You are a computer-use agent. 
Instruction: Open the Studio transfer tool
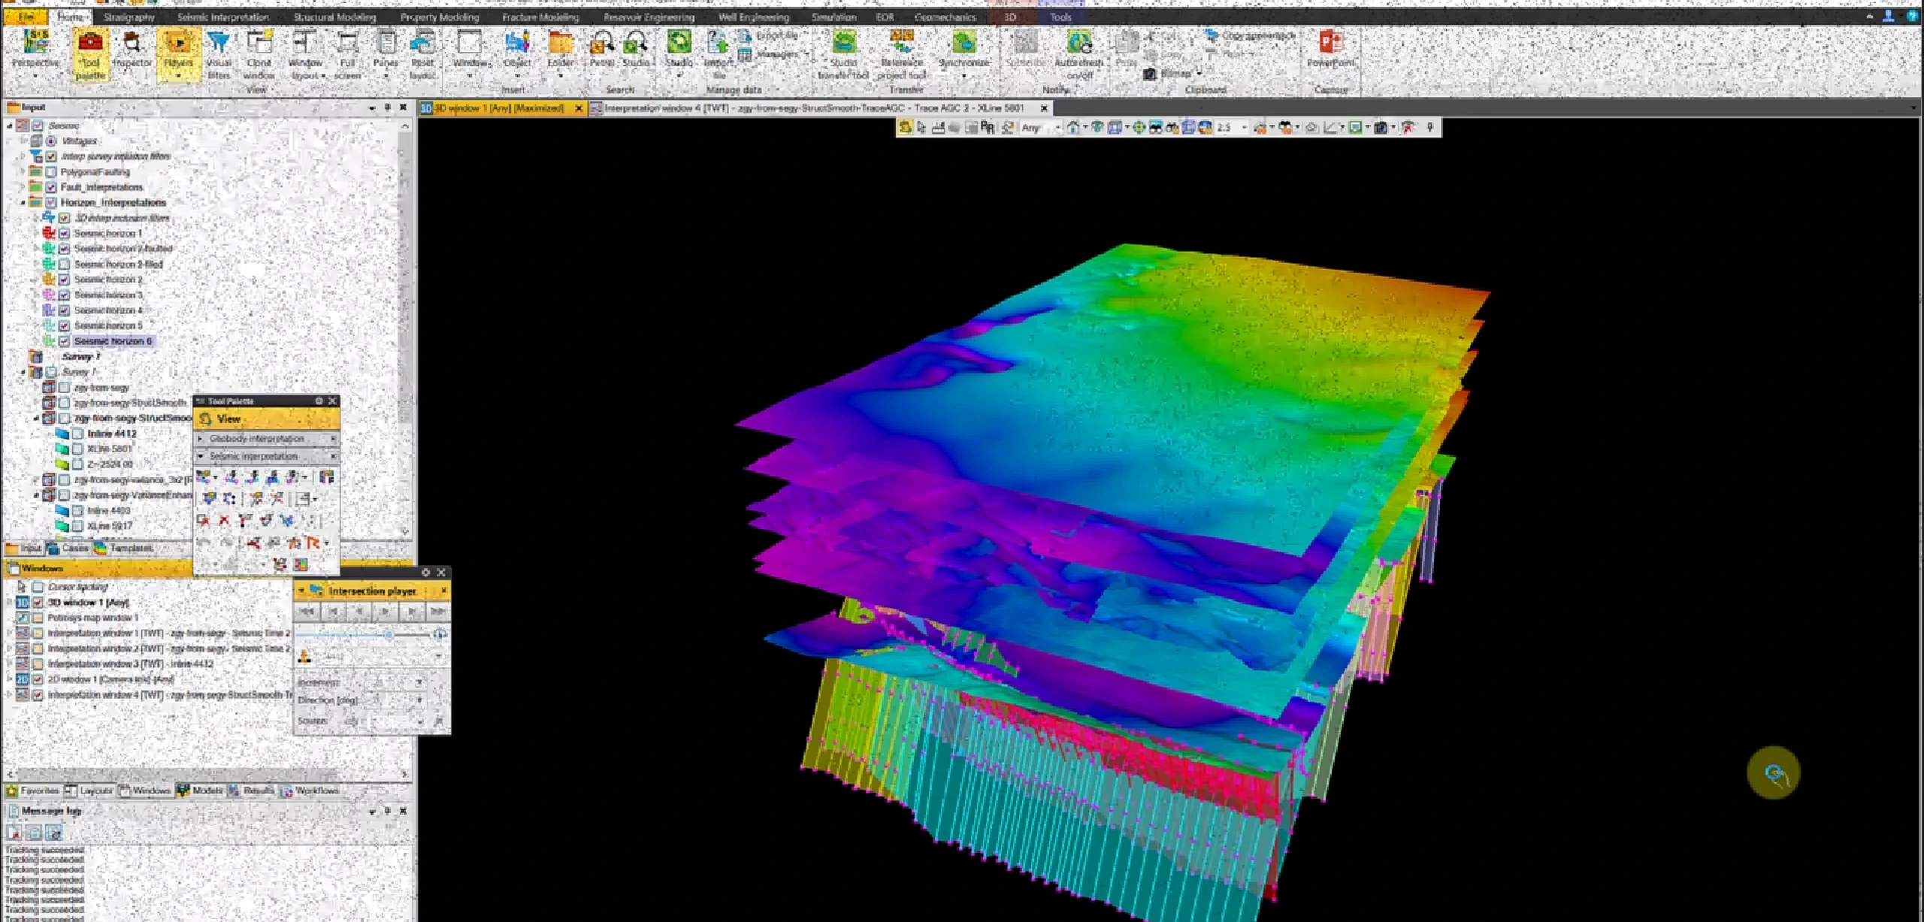843,54
